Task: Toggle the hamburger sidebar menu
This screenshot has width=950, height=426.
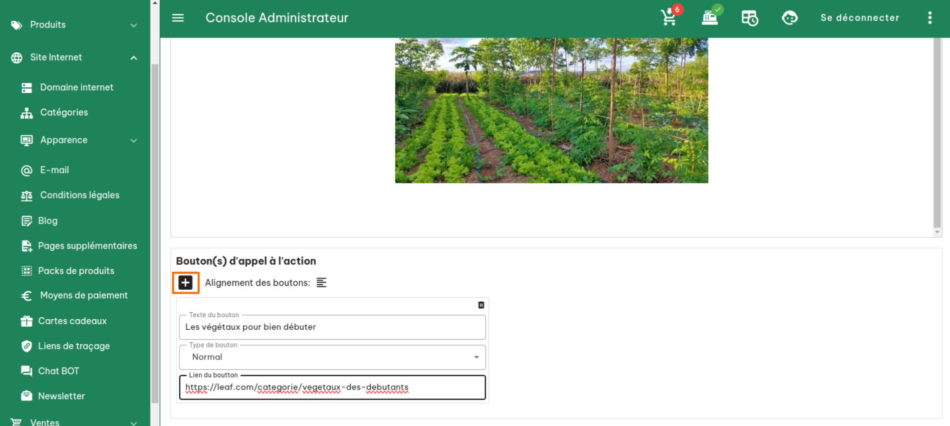Action: click(x=178, y=18)
